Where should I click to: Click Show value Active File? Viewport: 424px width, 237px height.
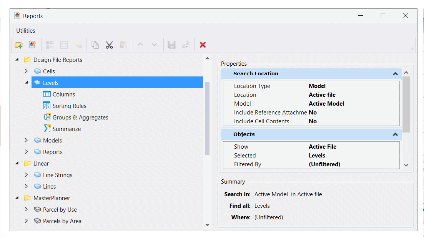[x=323, y=147]
